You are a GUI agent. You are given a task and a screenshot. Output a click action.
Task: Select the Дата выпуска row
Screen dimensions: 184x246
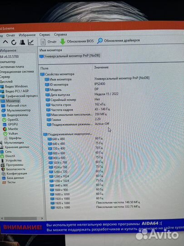pos(58,95)
